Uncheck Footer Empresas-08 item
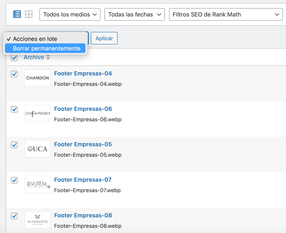Viewport: 286px width, 233px height. coord(14,216)
